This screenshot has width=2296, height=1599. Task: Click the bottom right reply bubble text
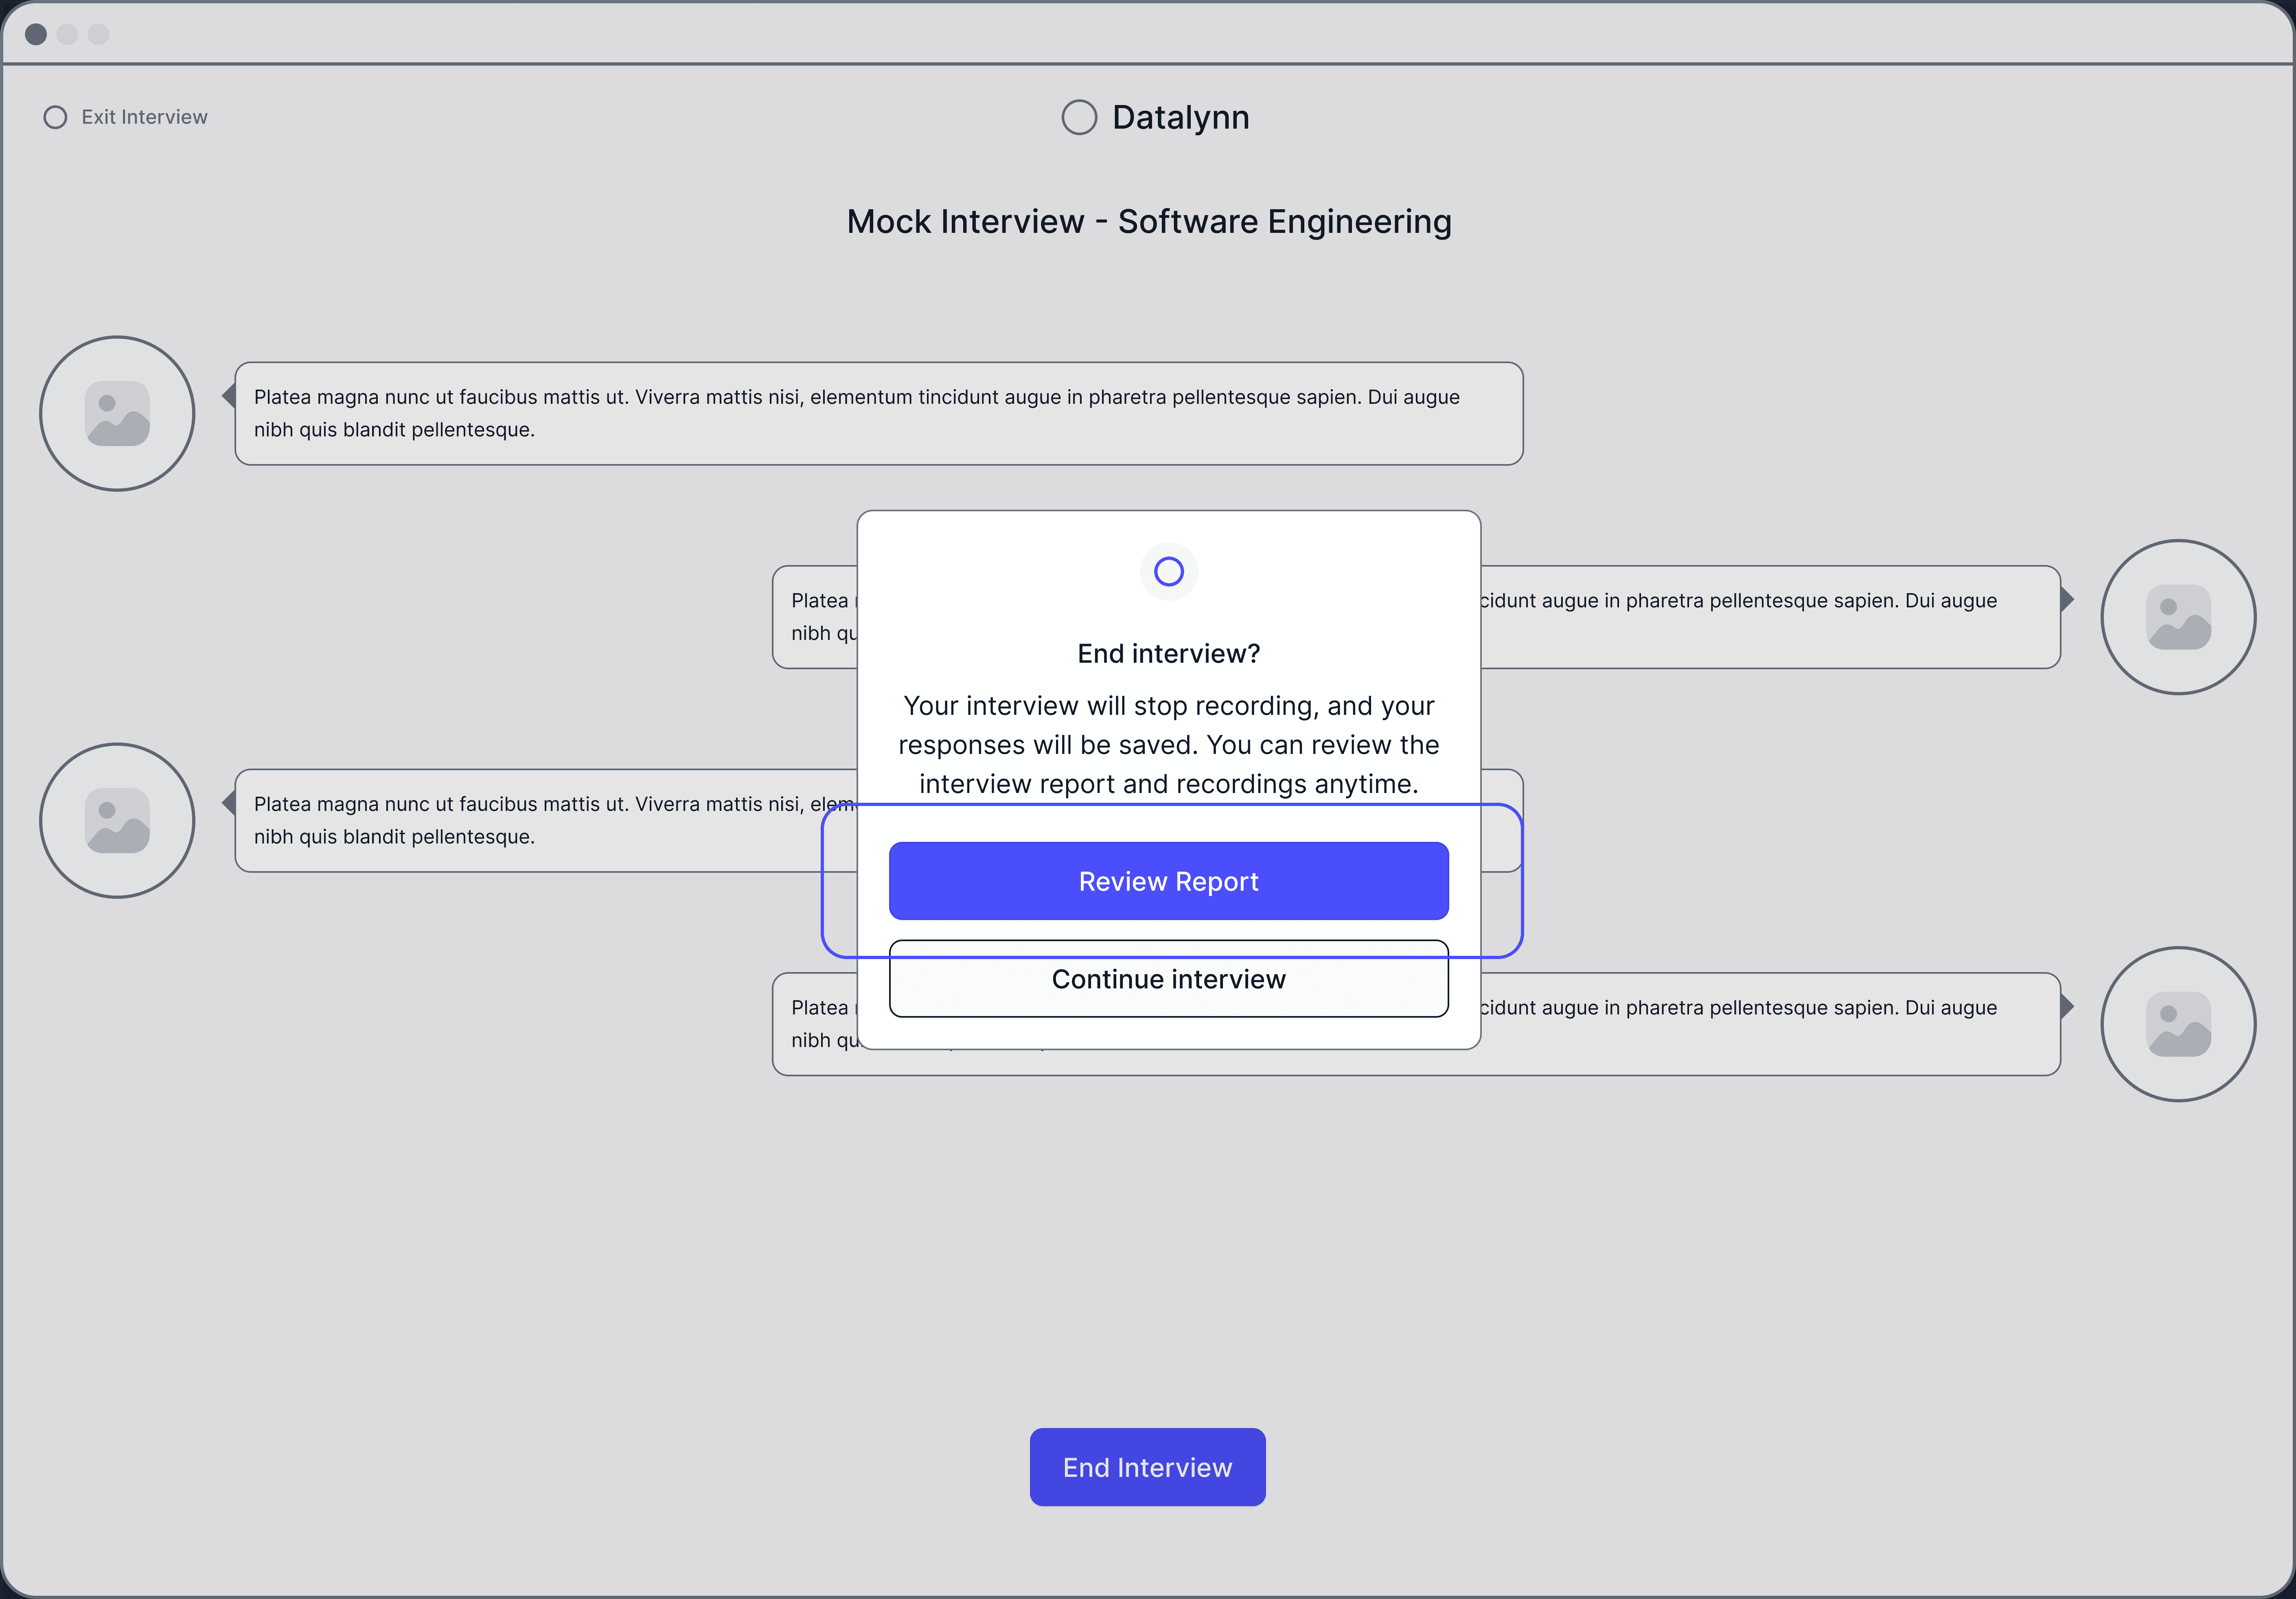tap(1738, 1008)
